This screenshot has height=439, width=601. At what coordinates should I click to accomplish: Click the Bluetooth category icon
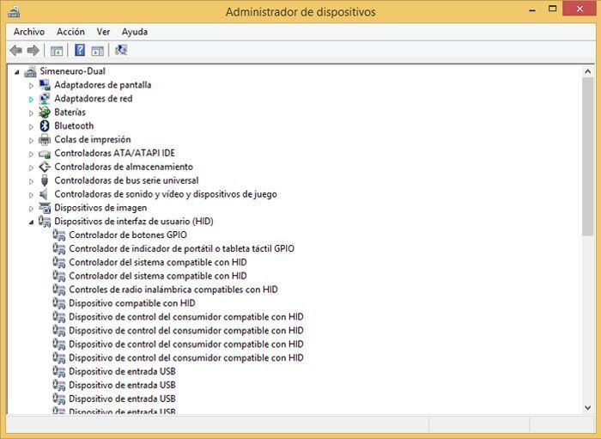pyautogui.click(x=45, y=125)
